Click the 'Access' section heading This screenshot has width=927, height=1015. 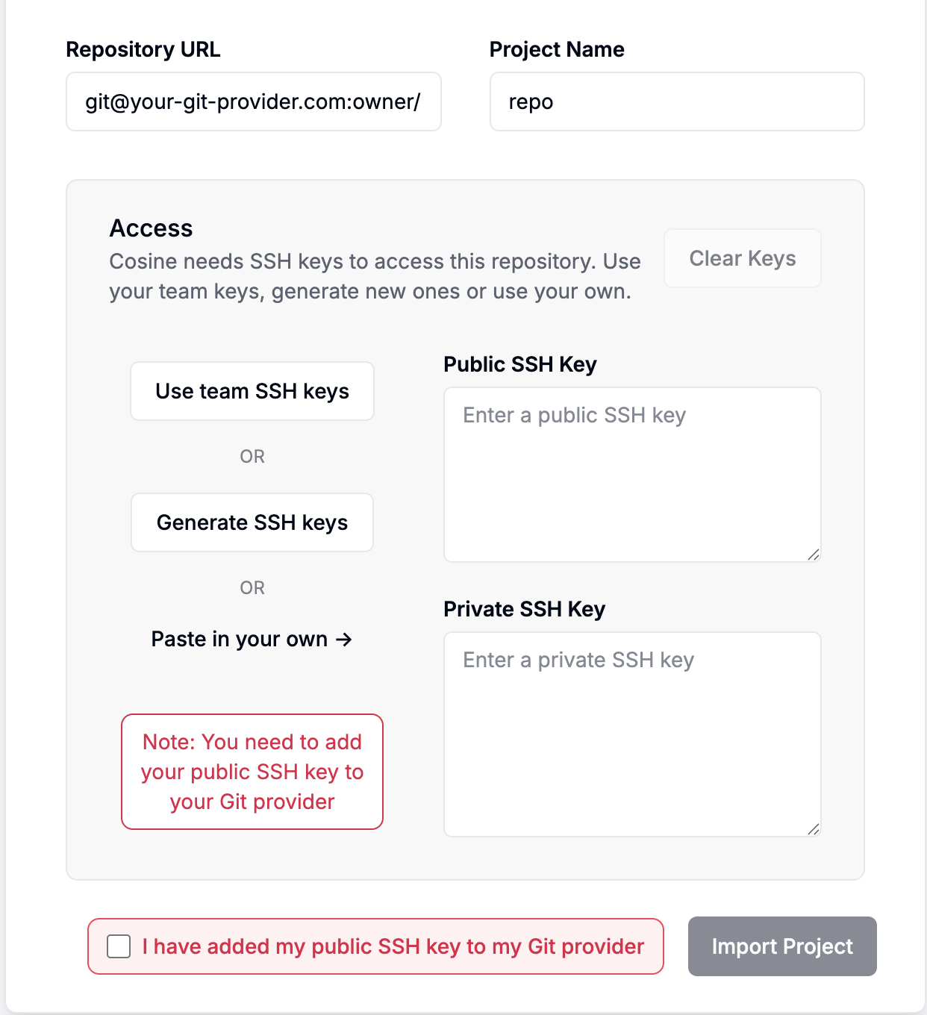pyautogui.click(x=151, y=228)
